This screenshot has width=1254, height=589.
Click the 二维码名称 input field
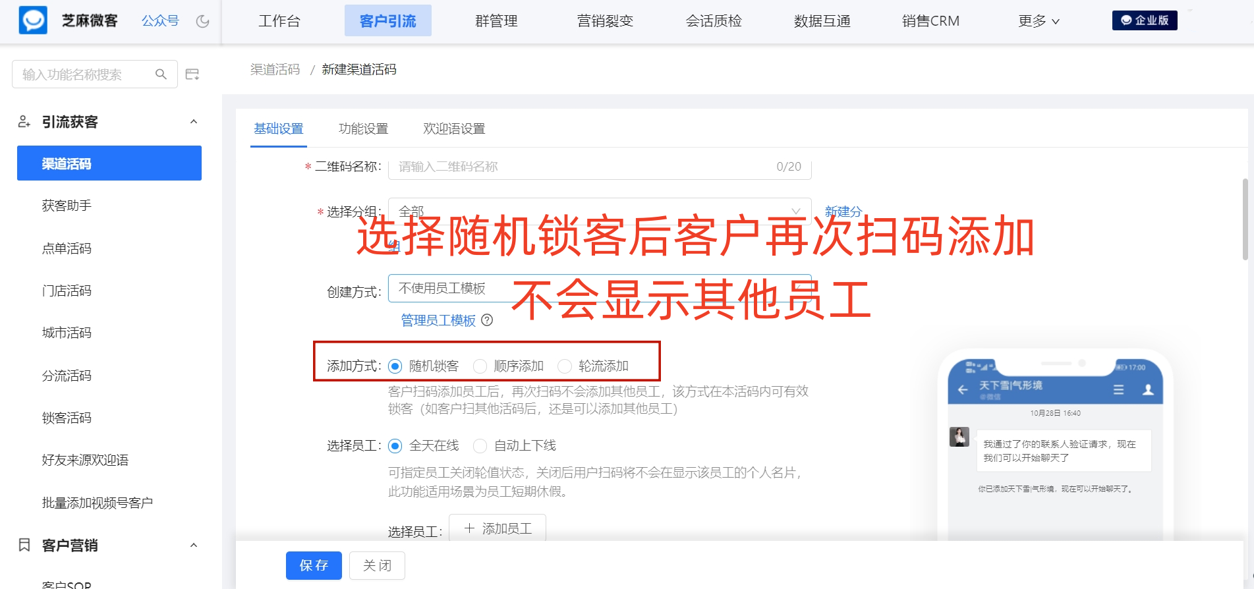(600, 167)
